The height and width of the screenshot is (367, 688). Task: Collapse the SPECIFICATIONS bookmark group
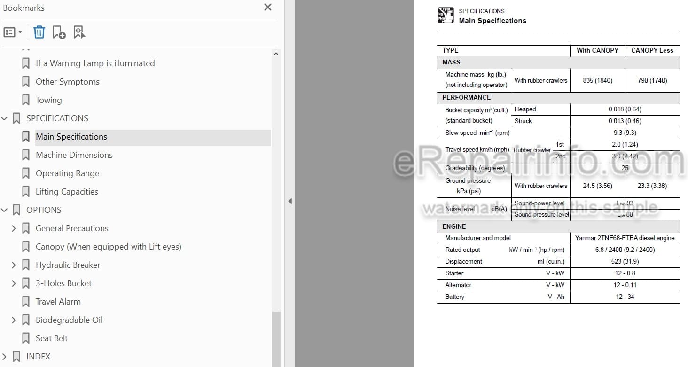tap(5, 118)
